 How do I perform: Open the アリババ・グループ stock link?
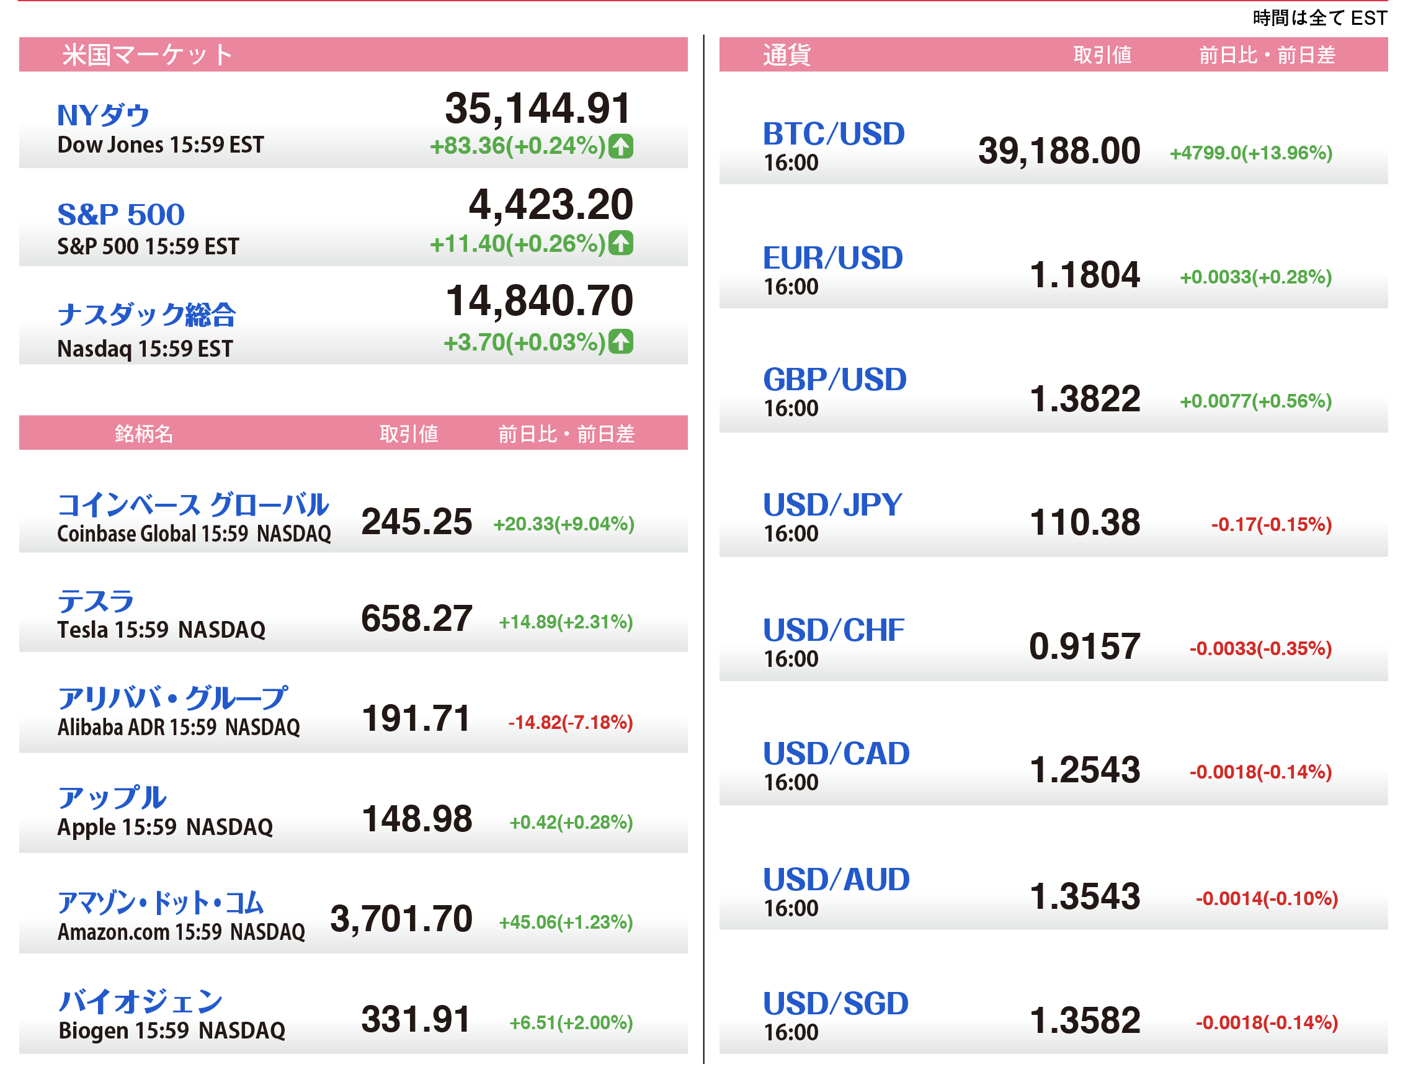(172, 698)
